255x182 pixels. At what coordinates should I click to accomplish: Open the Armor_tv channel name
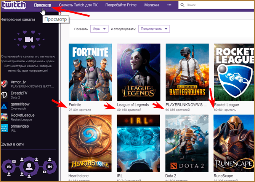click(18, 82)
